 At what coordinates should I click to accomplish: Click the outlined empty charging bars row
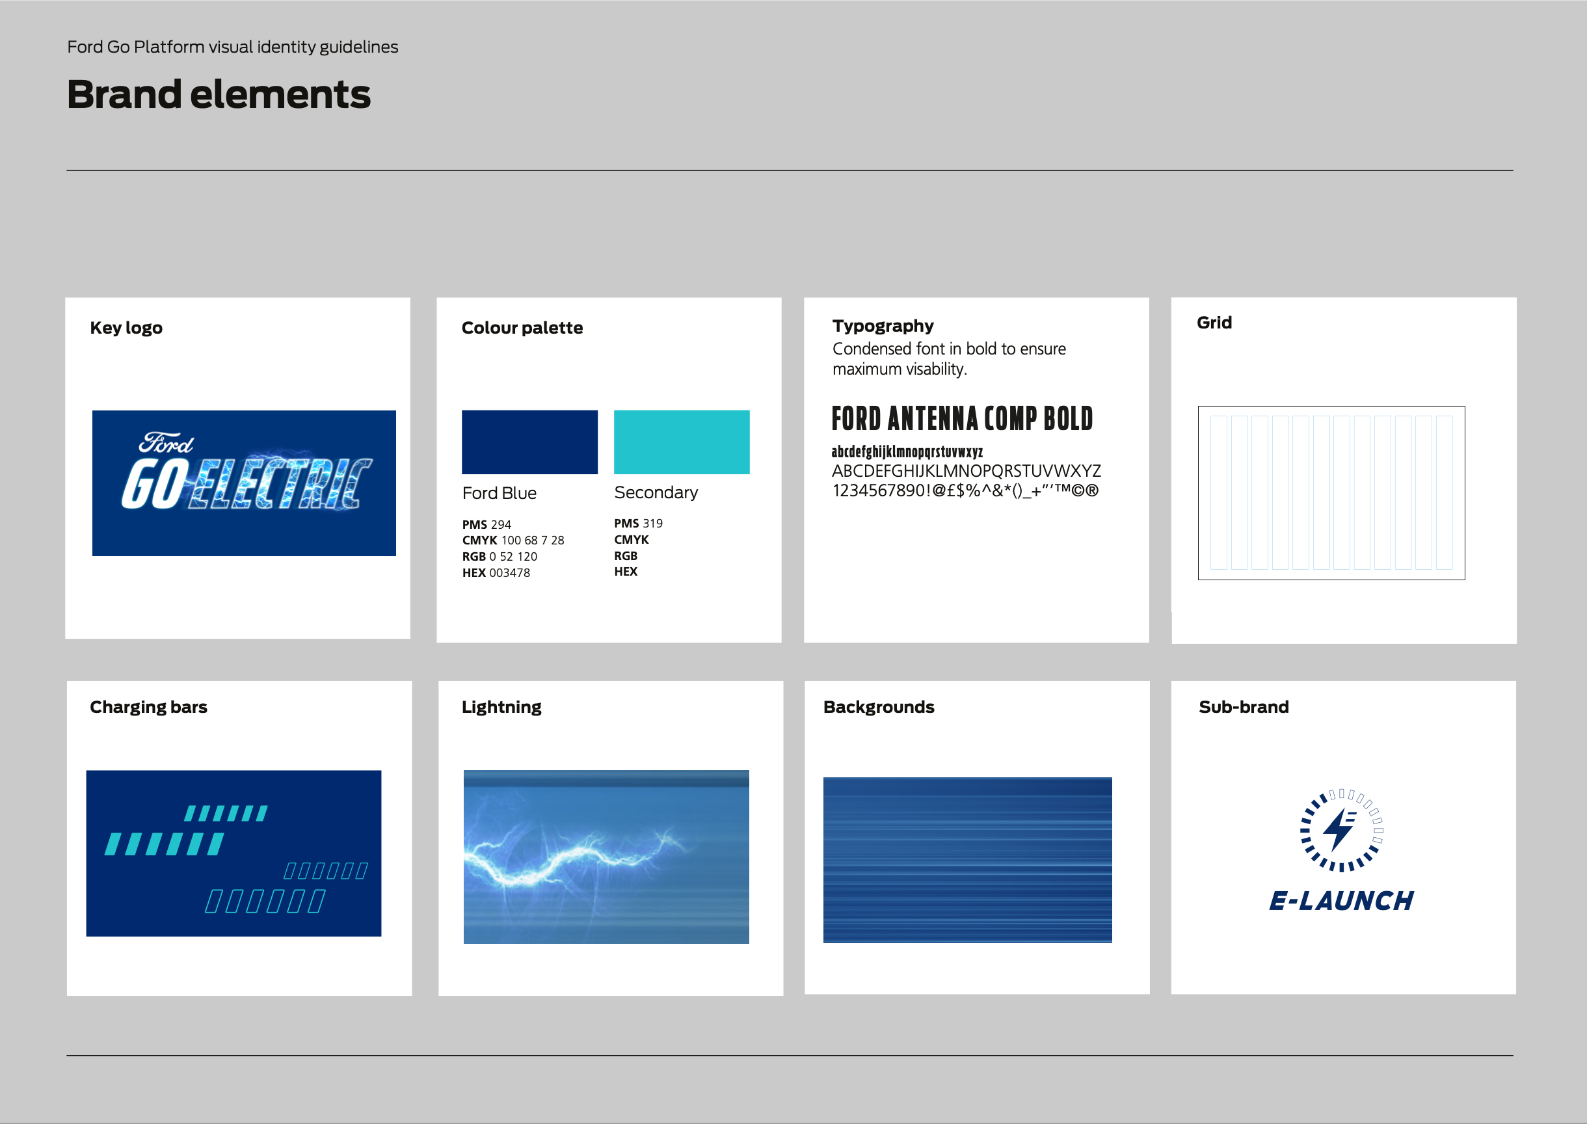click(265, 901)
